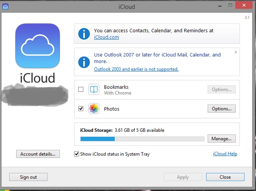The image size is (256, 191).
Task: Click the info icon beside Outlook message
Action: pyautogui.click(x=84, y=62)
